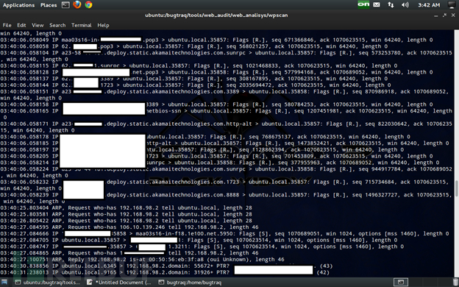Click akamaitechnologies.com.8888 packet line
The image size is (459, 287).
[226, 198]
